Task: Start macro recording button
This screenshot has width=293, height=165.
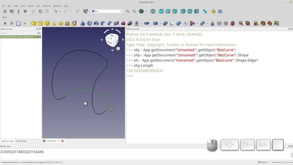Action: pos(5,23)
